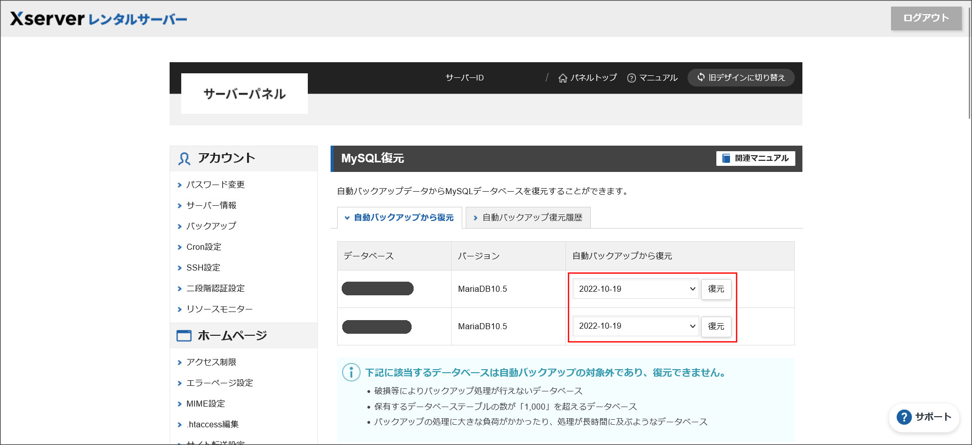Open アクセス制限 in sidebar
Viewport: 972px width, 445px height.
211,363
